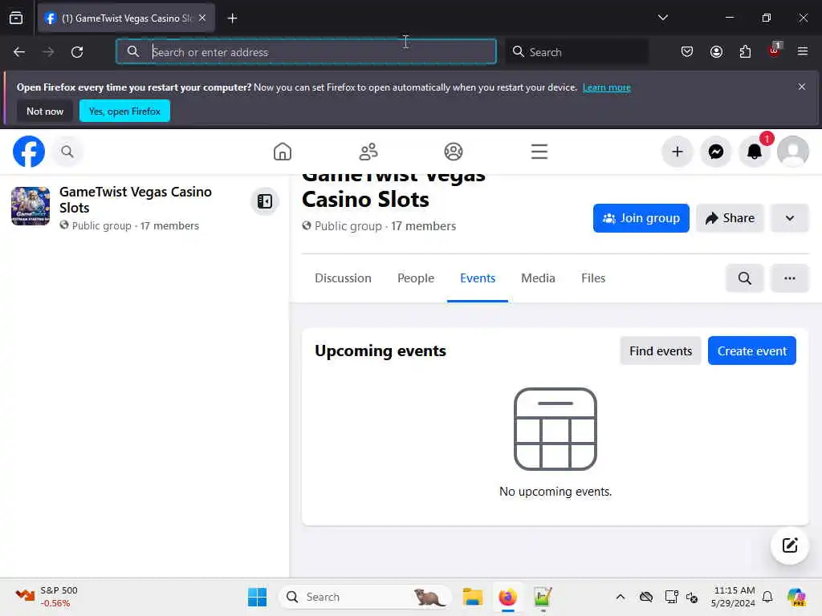Click the uBlock extension icon with badge
822x616 pixels.
775,51
